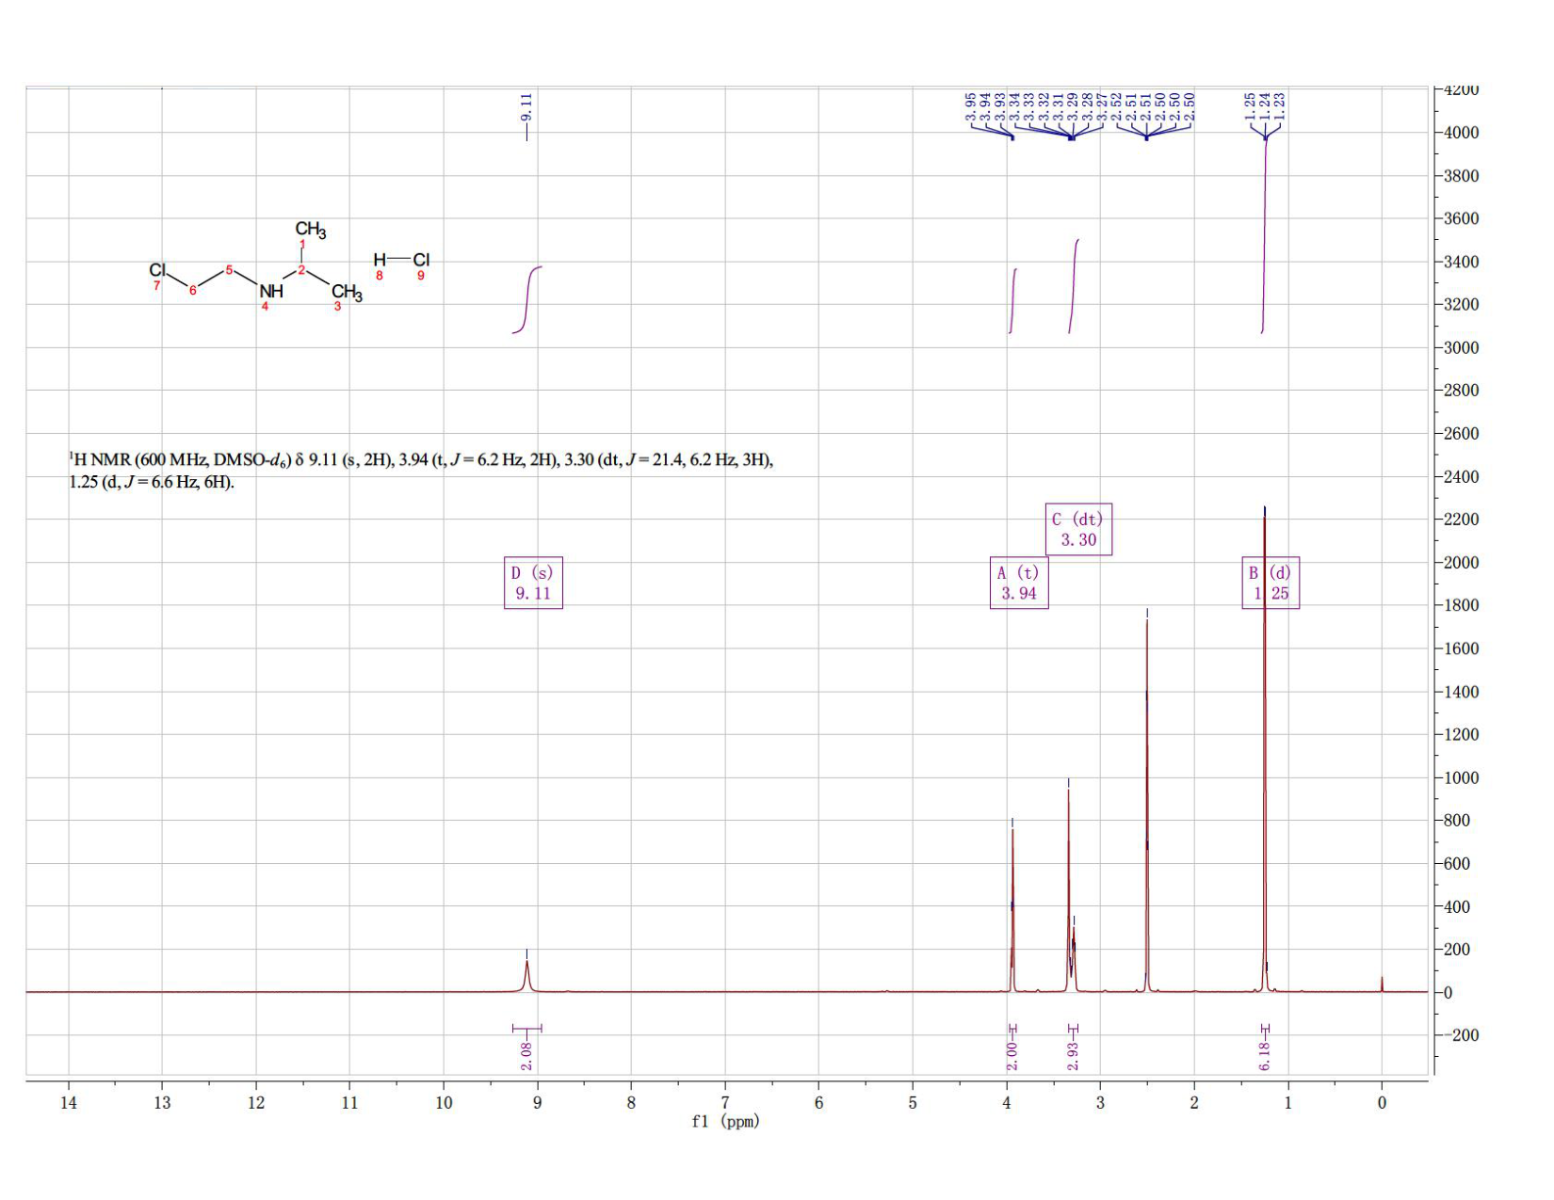Click the 1.25 (d, J = 6.6 Hz, 6H) text line
Viewport: 1554px width, 1200px height.
pos(152,482)
